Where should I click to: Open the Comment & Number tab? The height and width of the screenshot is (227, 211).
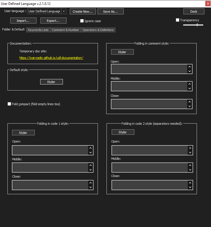[65, 30]
